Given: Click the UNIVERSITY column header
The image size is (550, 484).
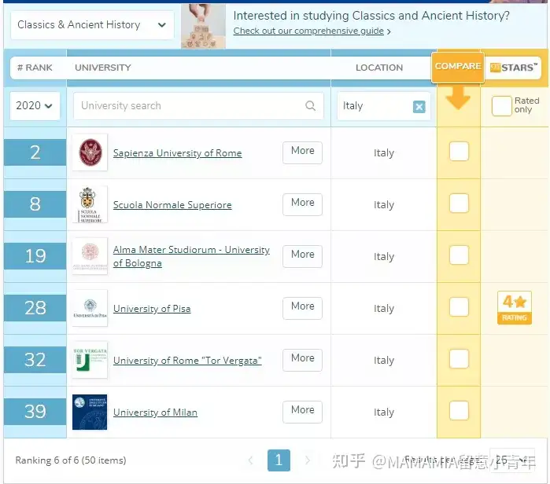Looking at the screenshot, I should tap(103, 68).
